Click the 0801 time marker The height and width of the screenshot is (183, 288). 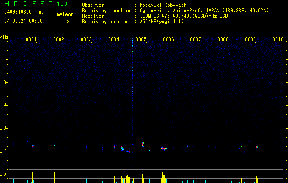tap(31, 39)
